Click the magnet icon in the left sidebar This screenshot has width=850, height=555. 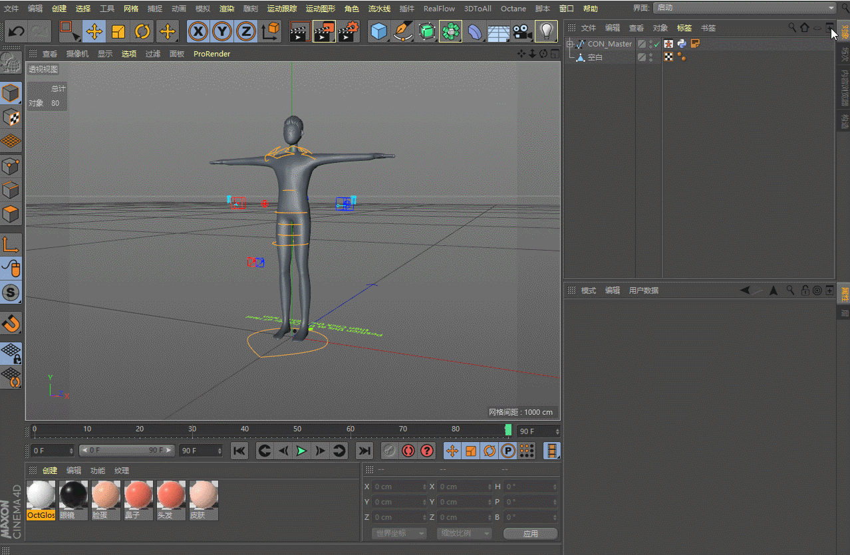click(11, 324)
